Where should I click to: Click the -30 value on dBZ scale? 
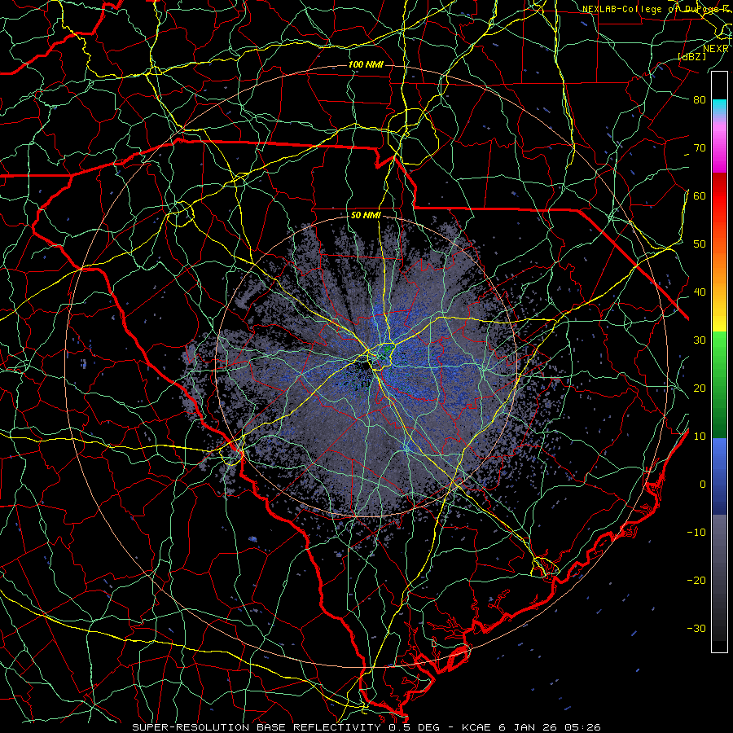pyautogui.click(x=696, y=628)
